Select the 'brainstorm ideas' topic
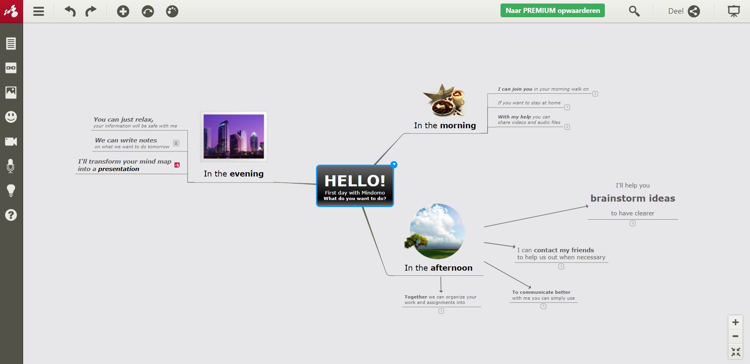 [x=633, y=199]
